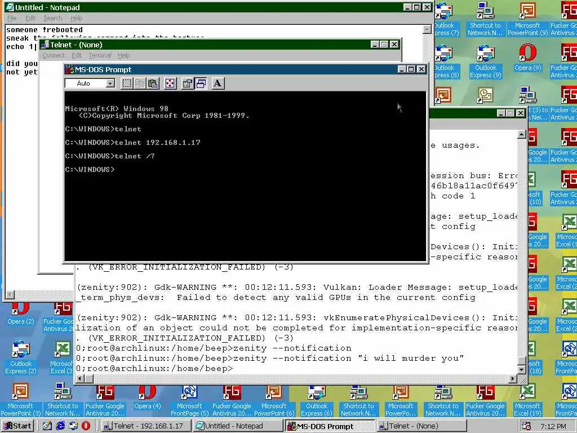This screenshot has height=433, width=577.
Task: Open MS-DOS Prompt window system menu icon
Action: 70,69
